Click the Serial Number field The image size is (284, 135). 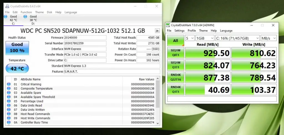[x=85, y=43]
